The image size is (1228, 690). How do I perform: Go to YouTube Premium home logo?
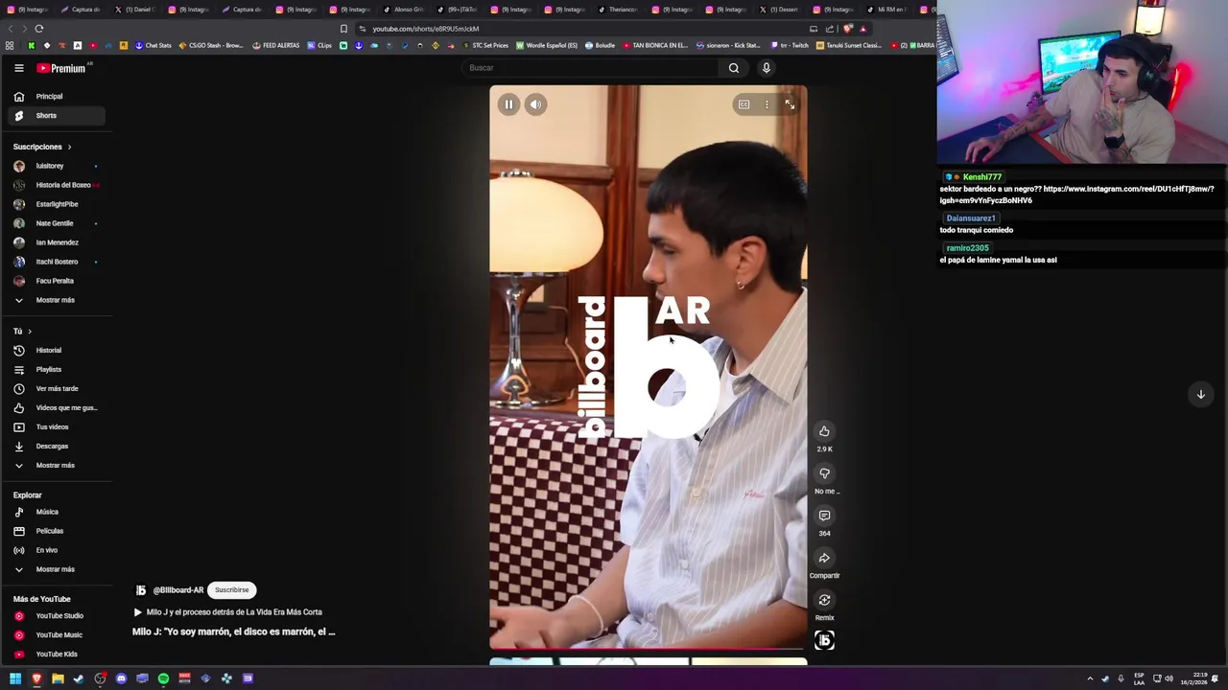[61, 68]
